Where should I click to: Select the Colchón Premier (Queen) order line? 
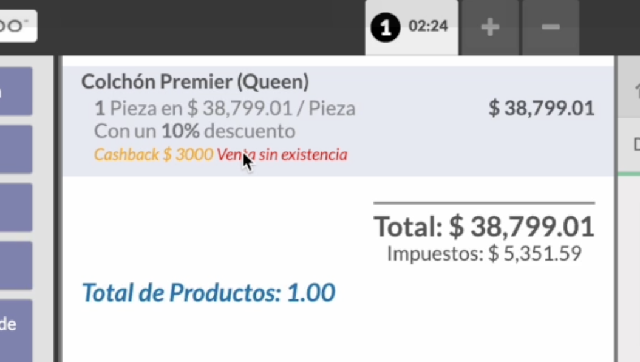[338, 121]
